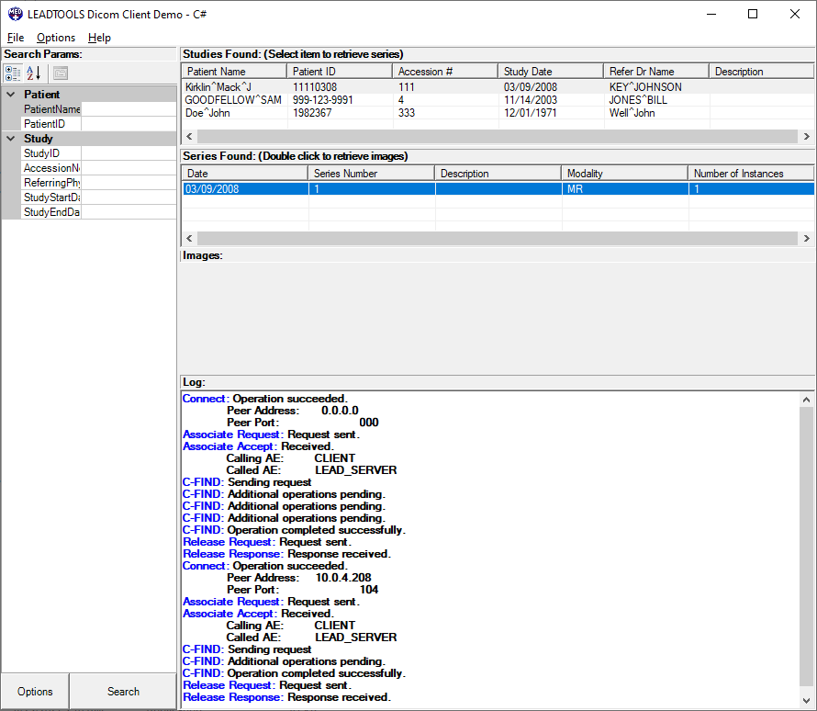
Task: Select the GOODFELLOW^SAM study row
Action: coord(498,100)
